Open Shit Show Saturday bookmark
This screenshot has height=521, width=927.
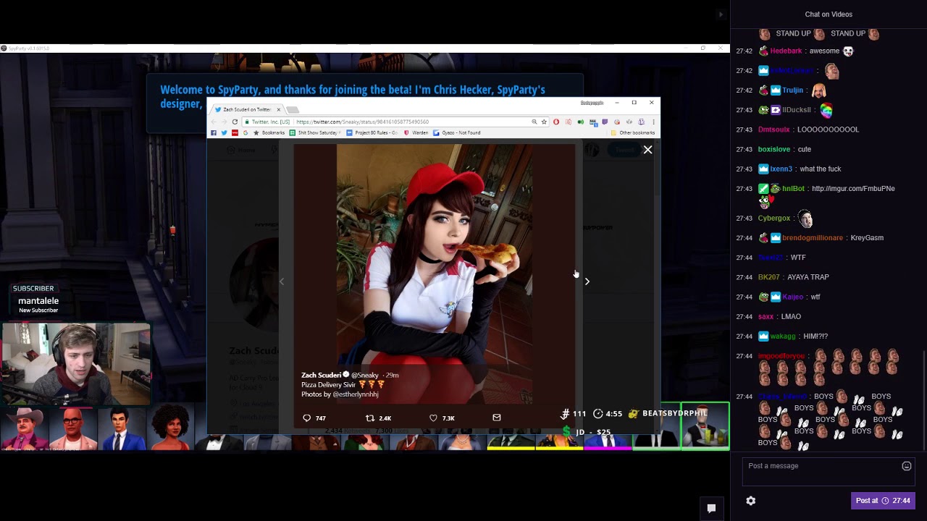[314, 133]
